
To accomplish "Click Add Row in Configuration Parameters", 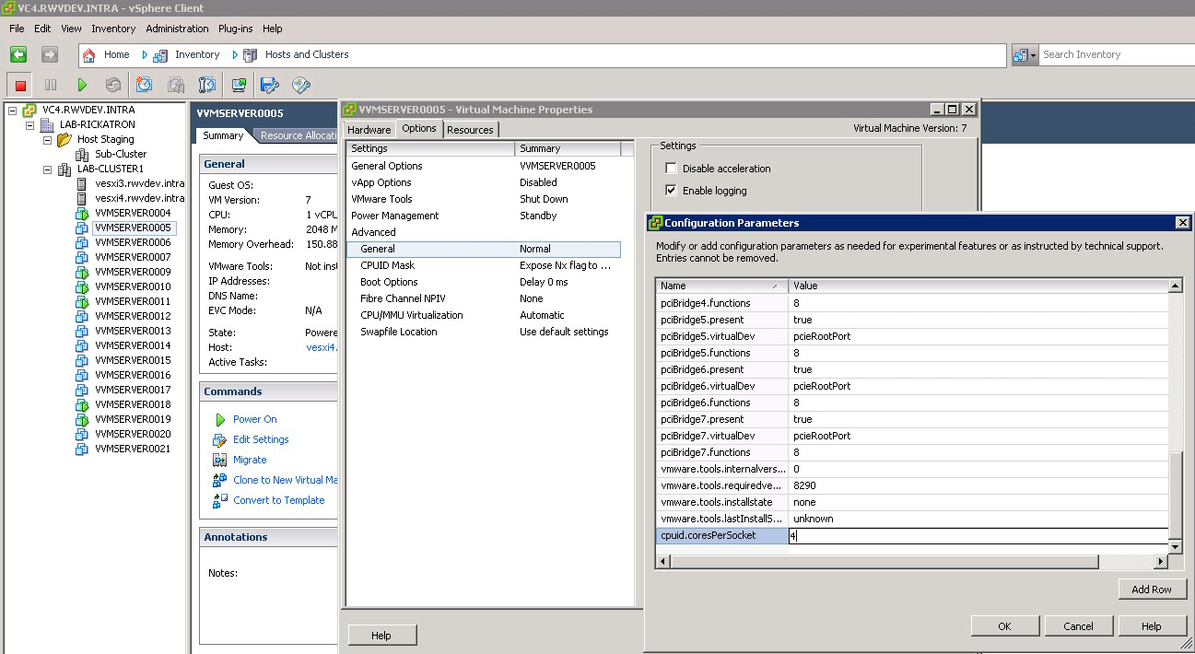I will point(1152,590).
